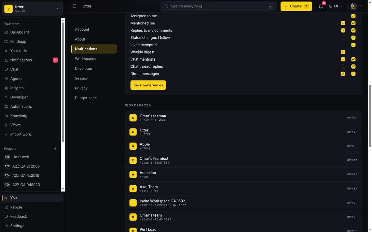This screenshot has height=232, width=372.
Task: Open the Account settings section
Action: pyautogui.click(x=94, y=29)
